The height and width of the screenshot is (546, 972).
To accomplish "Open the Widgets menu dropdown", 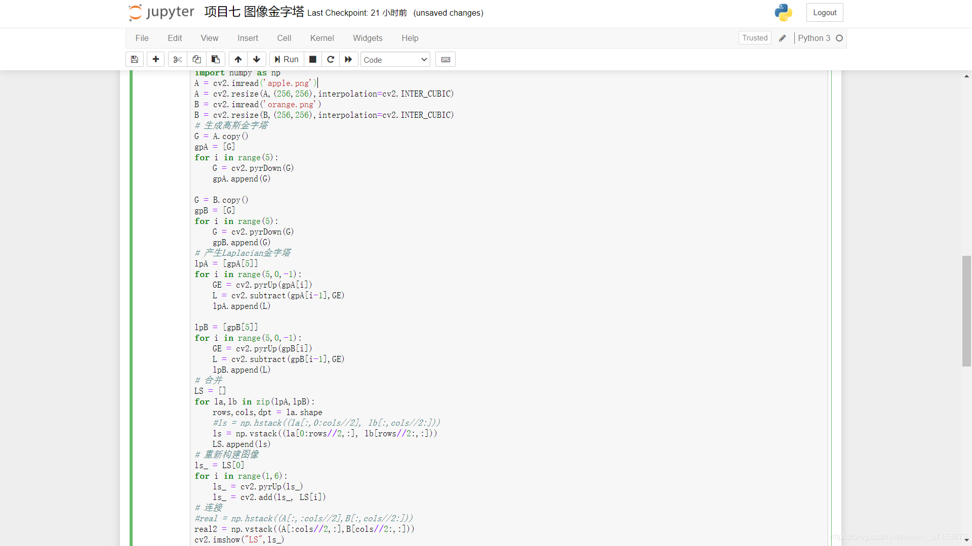I will [x=367, y=38].
